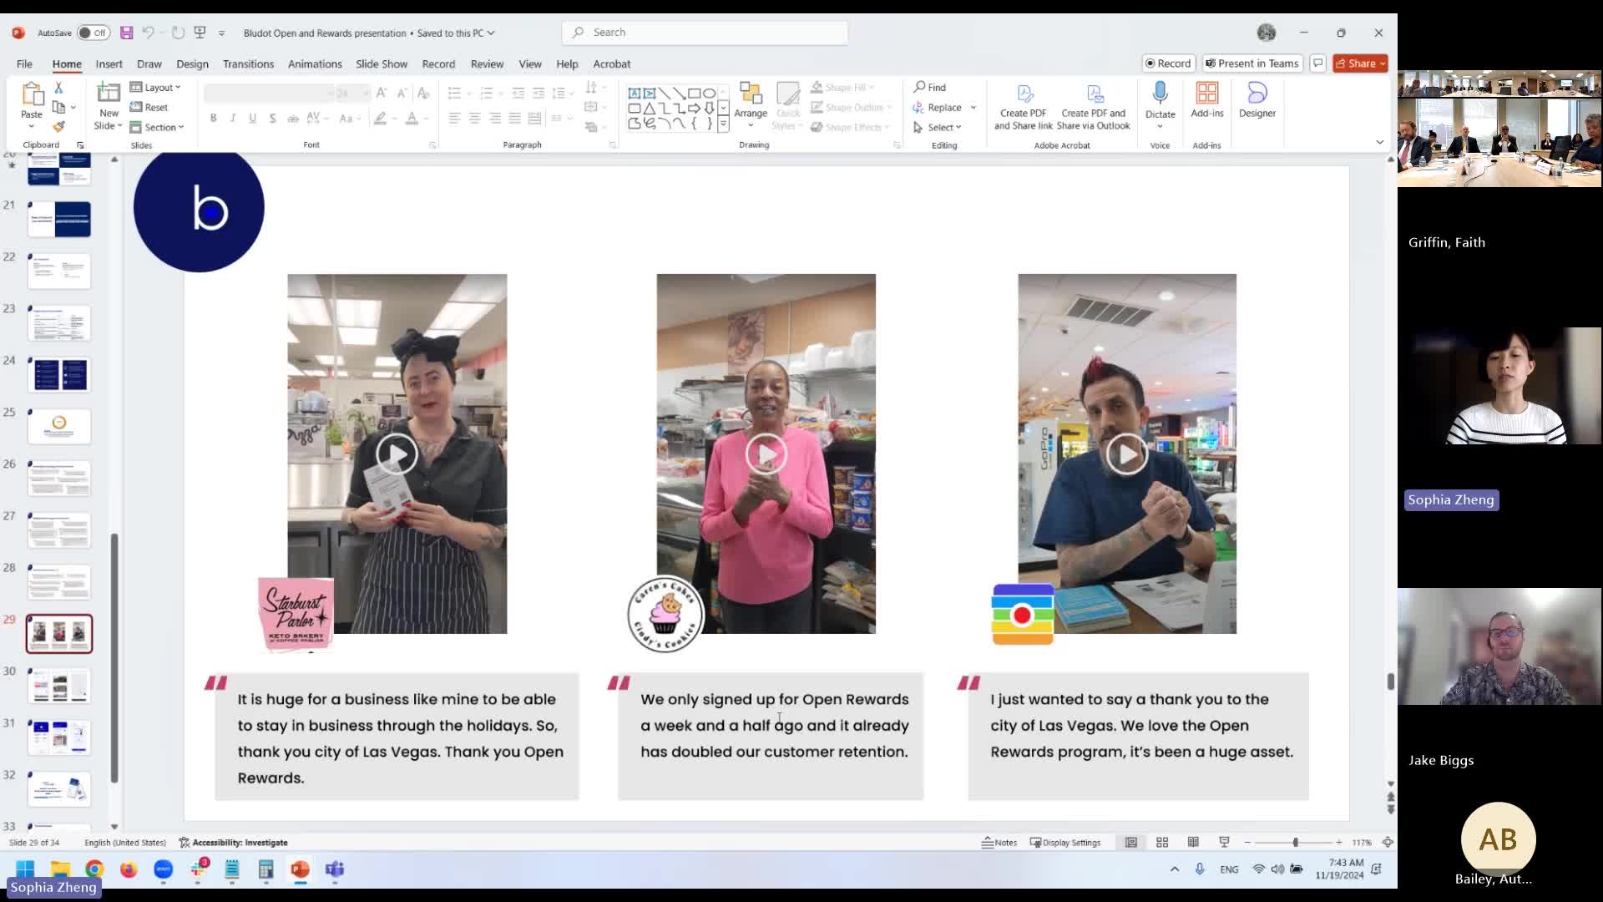Open PowerPoint from the taskbar
Viewport: 1603px width, 902px height.
[x=301, y=869]
